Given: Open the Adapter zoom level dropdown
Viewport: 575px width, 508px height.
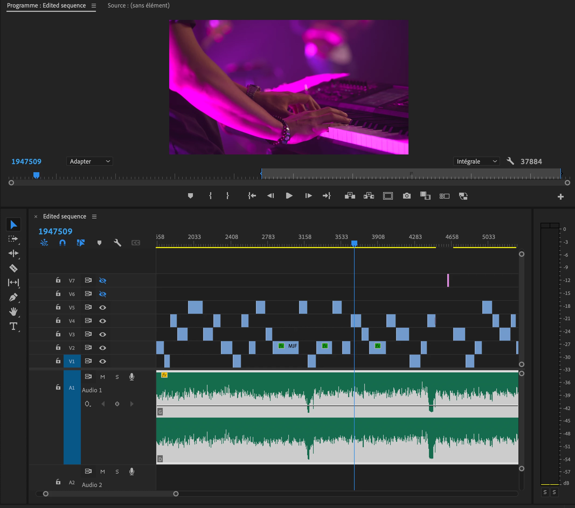Looking at the screenshot, I should (89, 161).
